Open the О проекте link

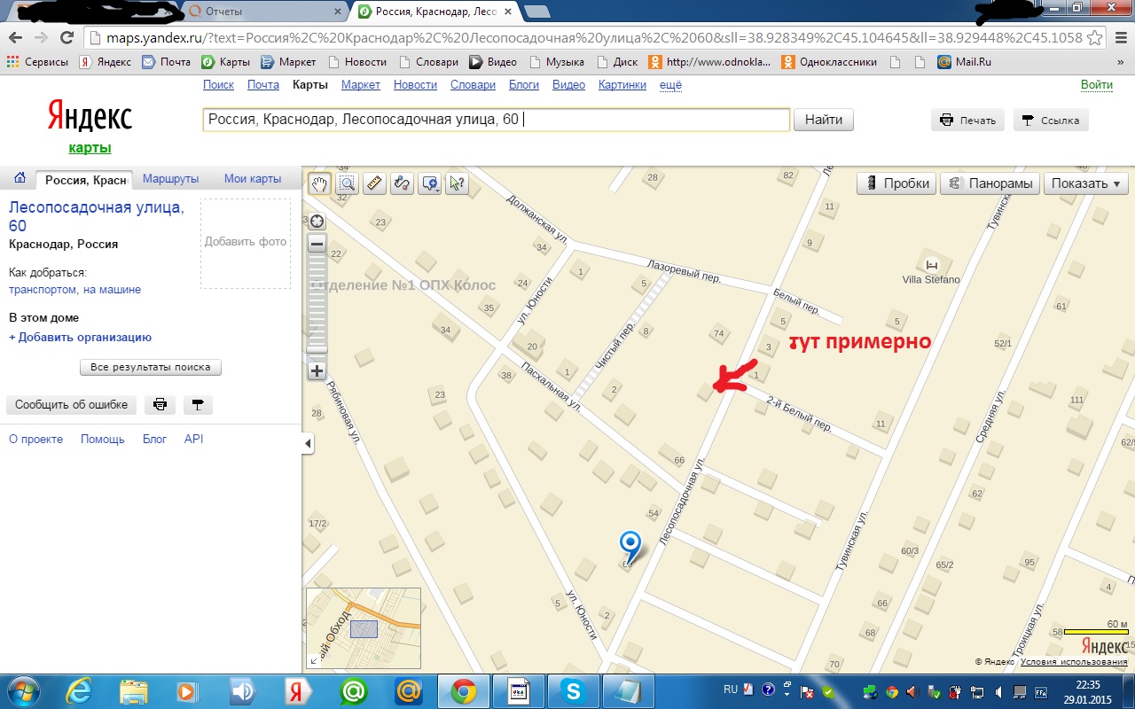tap(35, 440)
